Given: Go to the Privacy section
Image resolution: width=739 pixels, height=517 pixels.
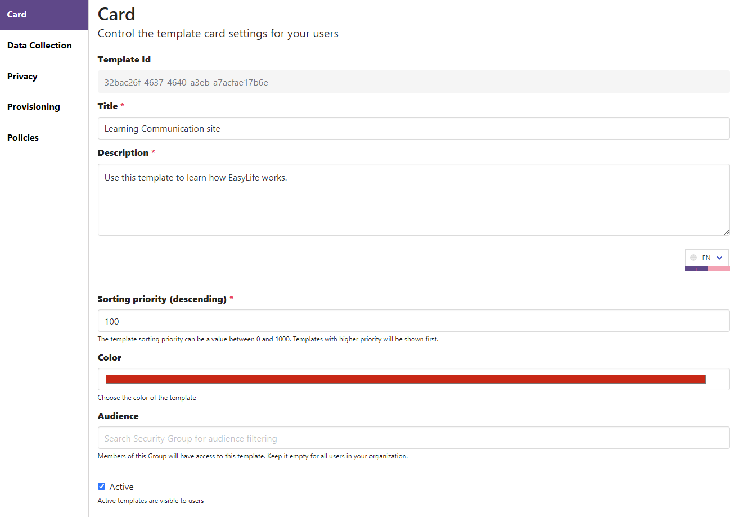Looking at the screenshot, I should click(x=22, y=77).
